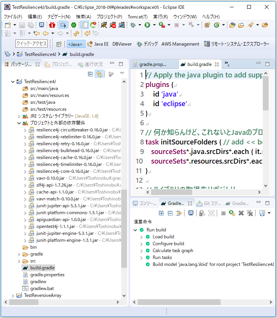
Task: Expand the gradle folder node
Action: click(x=19, y=254)
